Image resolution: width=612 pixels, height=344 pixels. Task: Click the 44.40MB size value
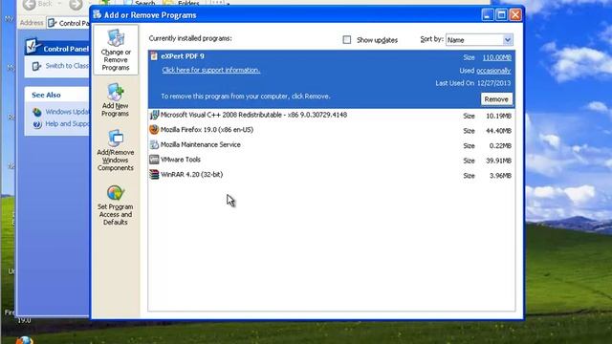tap(498, 131)
